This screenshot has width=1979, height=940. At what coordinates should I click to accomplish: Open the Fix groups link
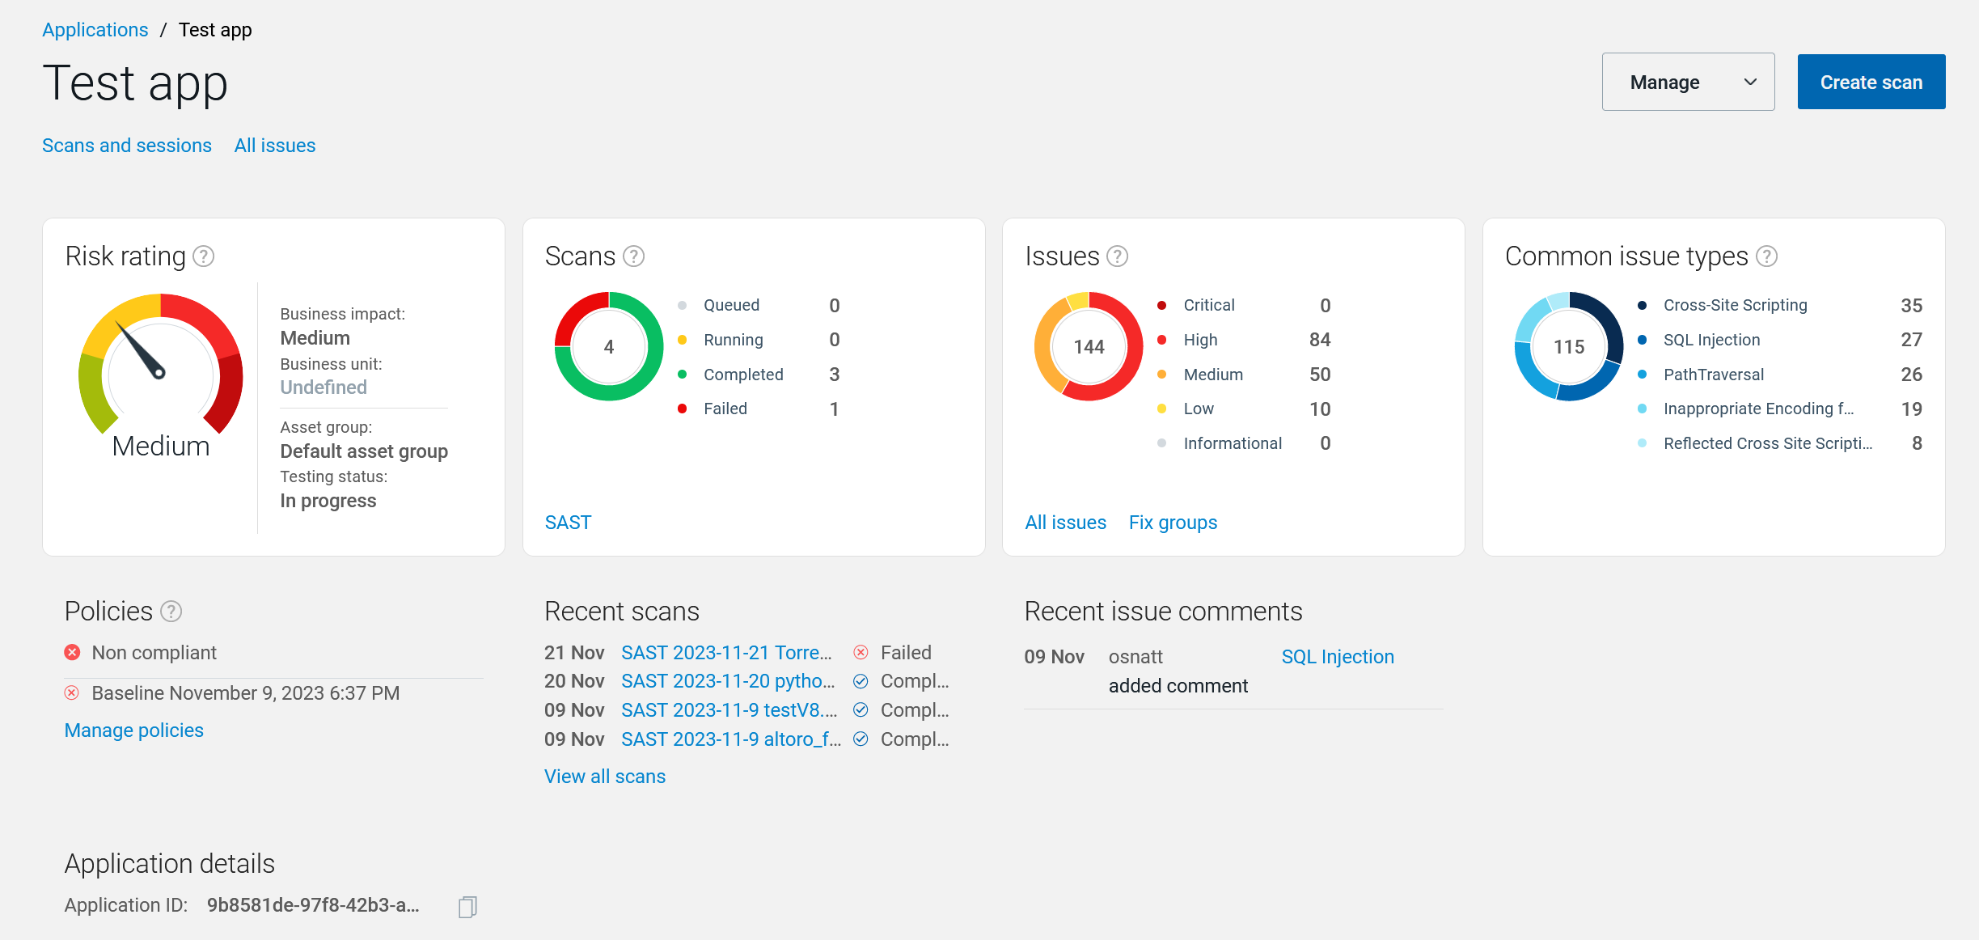coord(1173,523)
